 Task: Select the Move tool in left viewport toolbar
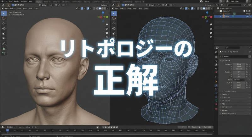coord(4,24)
